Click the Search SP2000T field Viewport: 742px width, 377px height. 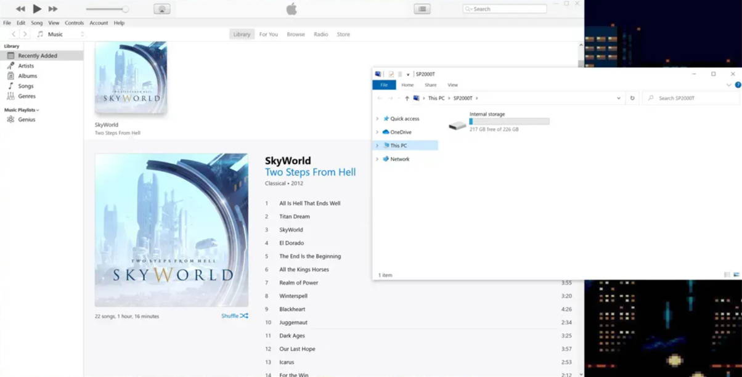coord(691,98)
